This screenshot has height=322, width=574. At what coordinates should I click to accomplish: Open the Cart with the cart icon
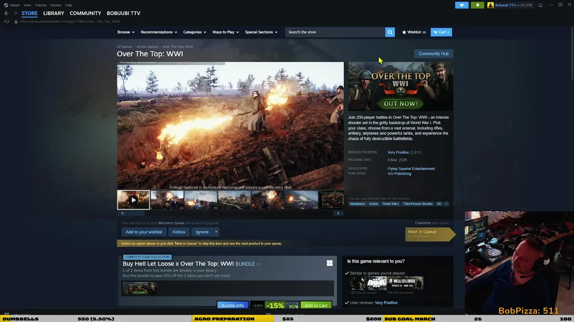pyautogui.click(x=441, y=32)
